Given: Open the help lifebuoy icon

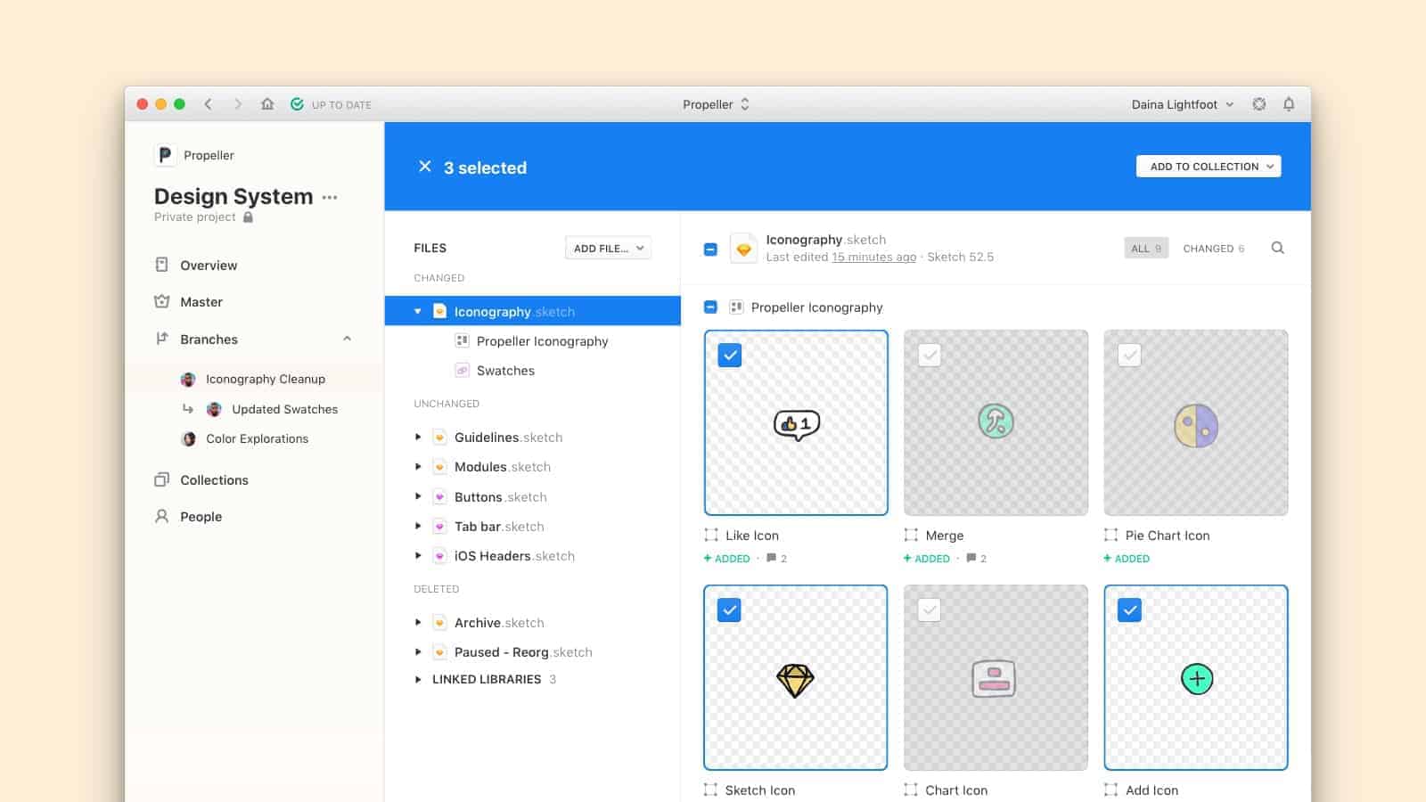Looking at the screenshot, I should [1258, 104].
